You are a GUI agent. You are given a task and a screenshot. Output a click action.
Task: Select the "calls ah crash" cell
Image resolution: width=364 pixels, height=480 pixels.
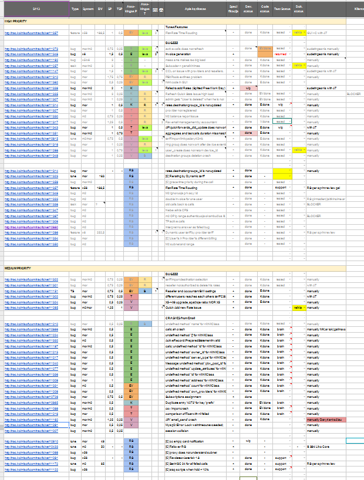tap(196, 329)
